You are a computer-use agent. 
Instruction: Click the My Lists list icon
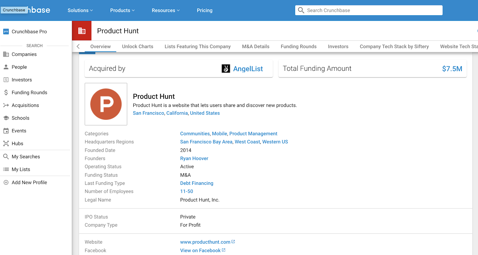click(6, 169)
